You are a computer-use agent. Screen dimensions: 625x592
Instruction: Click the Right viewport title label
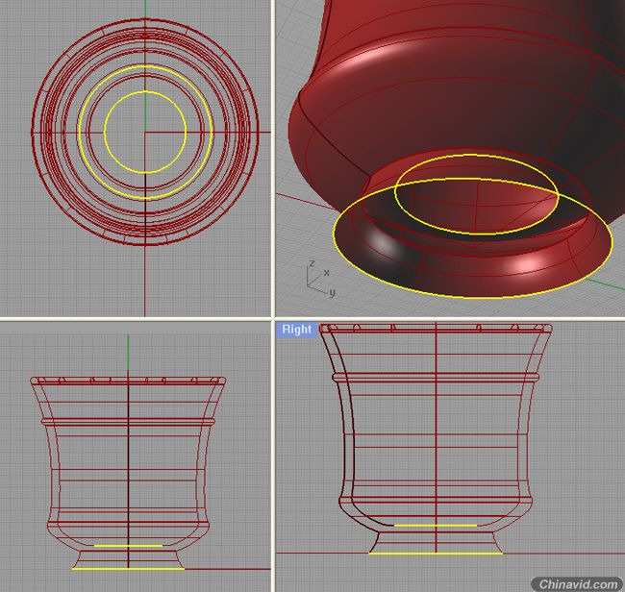(x=296, y=330)
